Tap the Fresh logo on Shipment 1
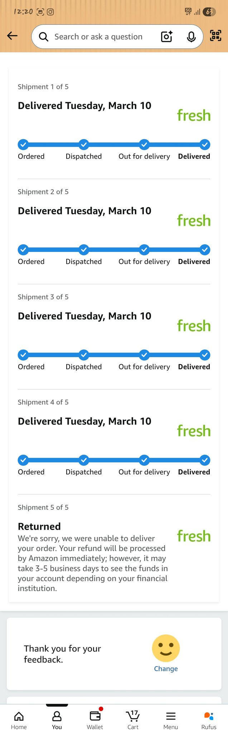This screenshot has width=228, height=735. click(x=194, y=116)
